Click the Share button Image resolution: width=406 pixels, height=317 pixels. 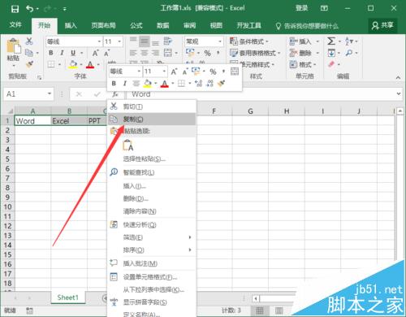[x=382, y=25]
